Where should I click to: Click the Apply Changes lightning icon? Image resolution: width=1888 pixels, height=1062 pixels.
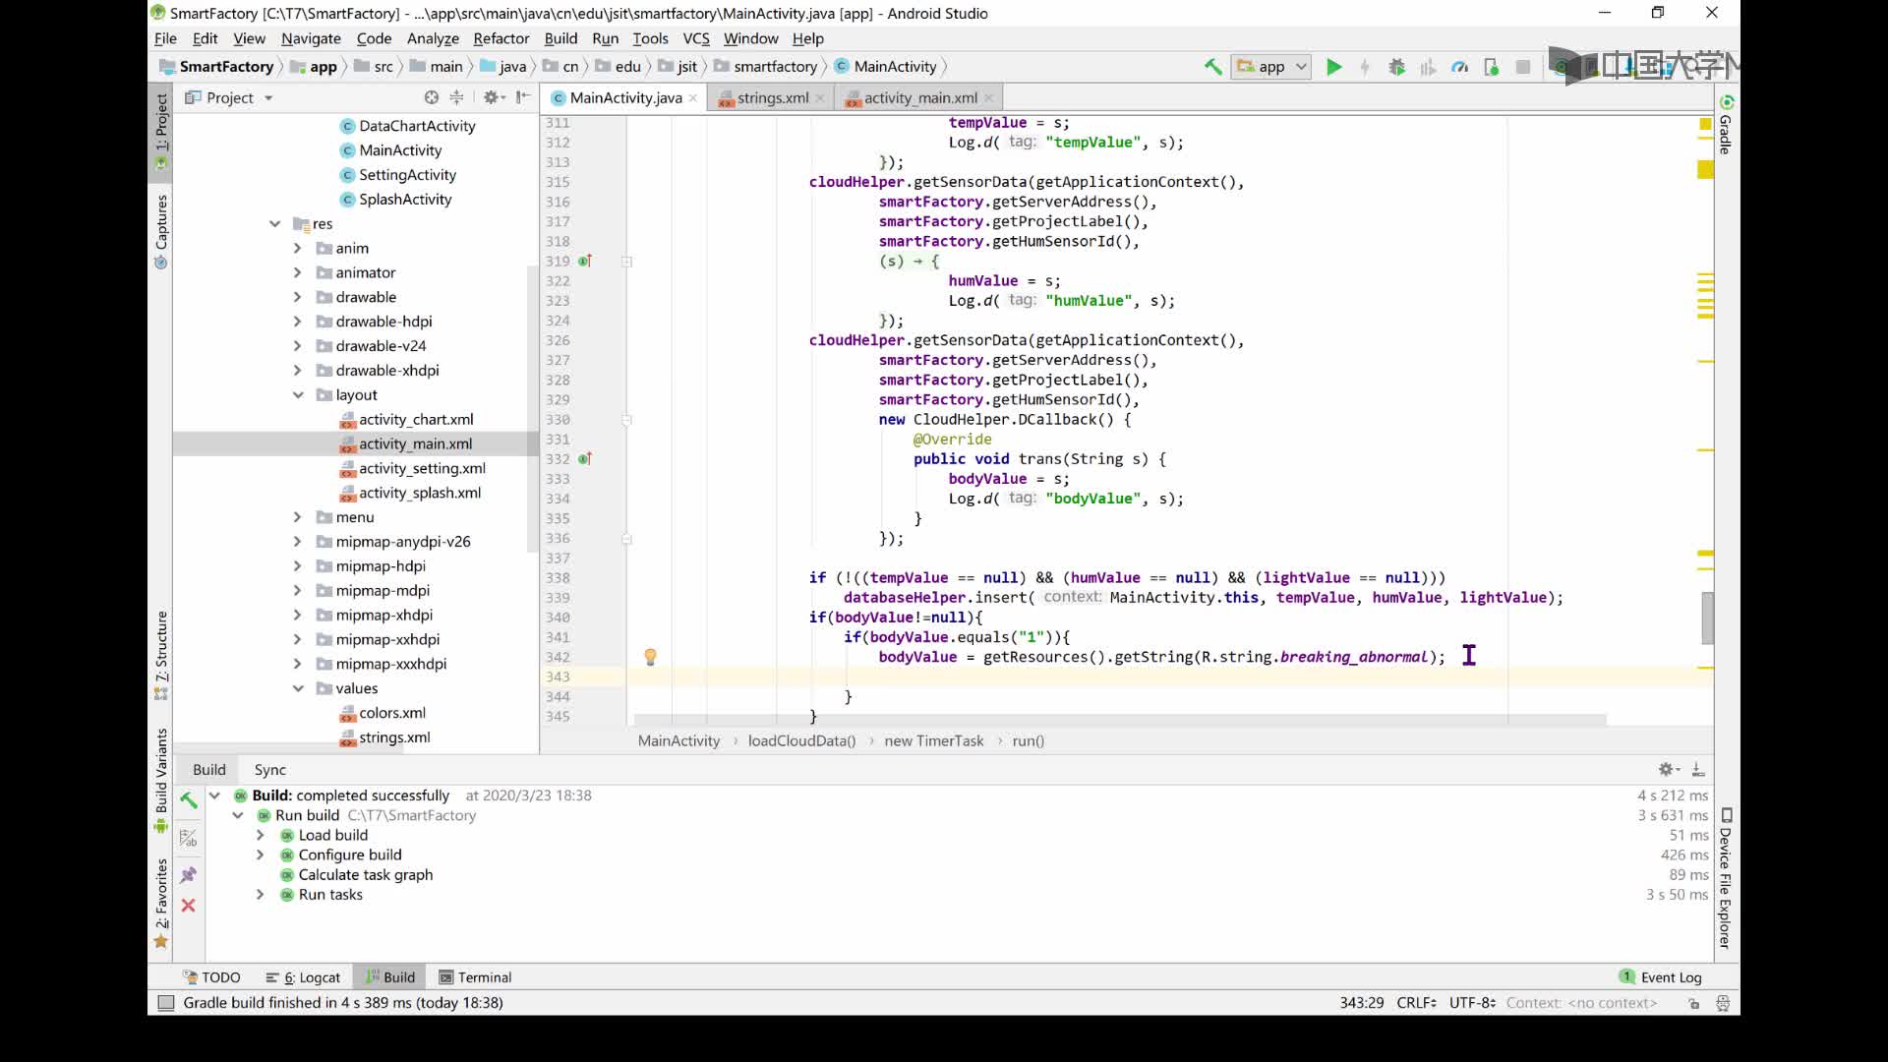1365,67
